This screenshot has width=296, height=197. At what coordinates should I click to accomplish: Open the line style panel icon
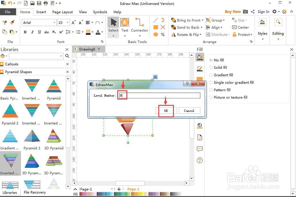click(200, 69)
